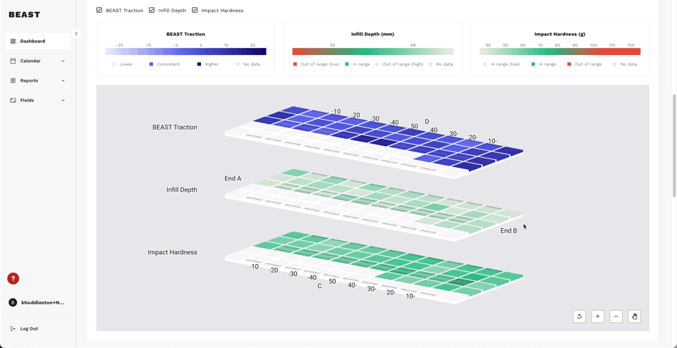Click the Dashboard grid icon in sidebar
The image size is (677, 348).
point(13,42)
